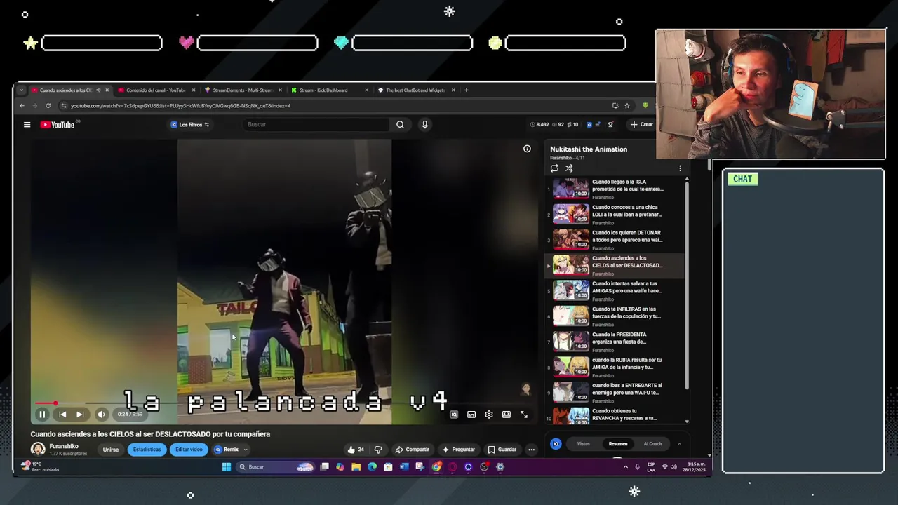This screenshot has height=505, width=898.
Task: Toggle playlist shuffle
Action: 569,168
